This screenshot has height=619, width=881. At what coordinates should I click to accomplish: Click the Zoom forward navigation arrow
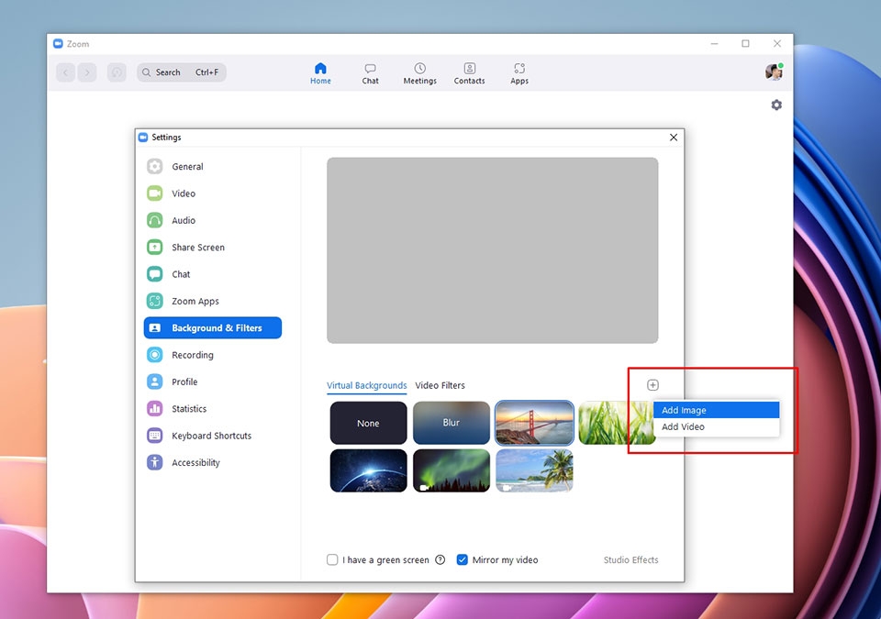(x=87, y=72)
